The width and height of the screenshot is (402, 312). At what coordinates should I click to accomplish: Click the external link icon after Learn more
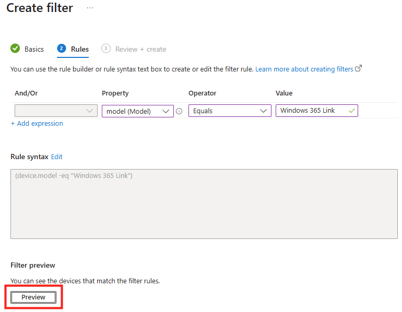(358, 69)
